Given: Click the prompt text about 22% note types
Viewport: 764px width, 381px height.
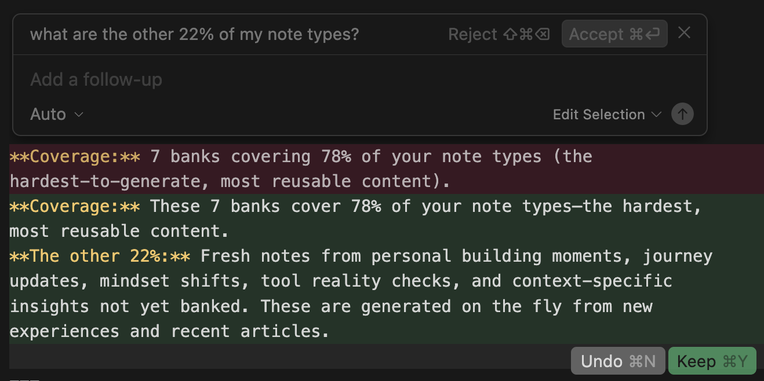Looking at the screenshot, I should (195, 34).
